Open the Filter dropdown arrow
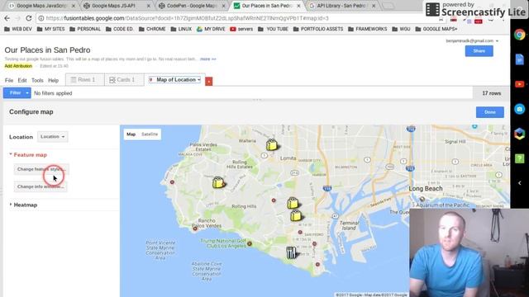This screenshot has height=297, width=529. tap(27, 93)
